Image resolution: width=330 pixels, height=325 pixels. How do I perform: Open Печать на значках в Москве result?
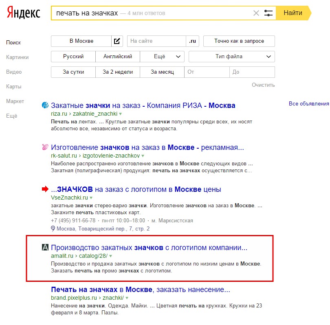pyautogui.click(x=141, y=290)
